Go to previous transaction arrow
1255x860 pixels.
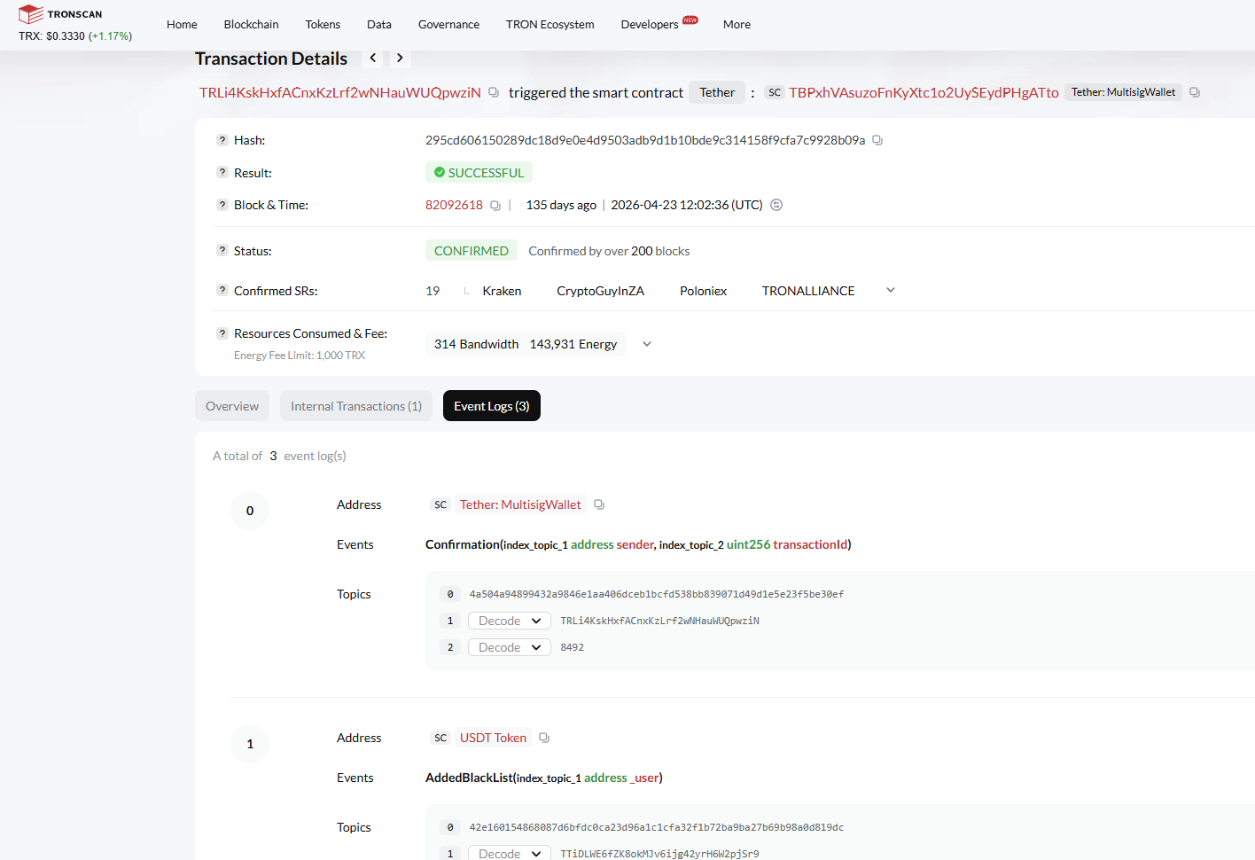373,58
